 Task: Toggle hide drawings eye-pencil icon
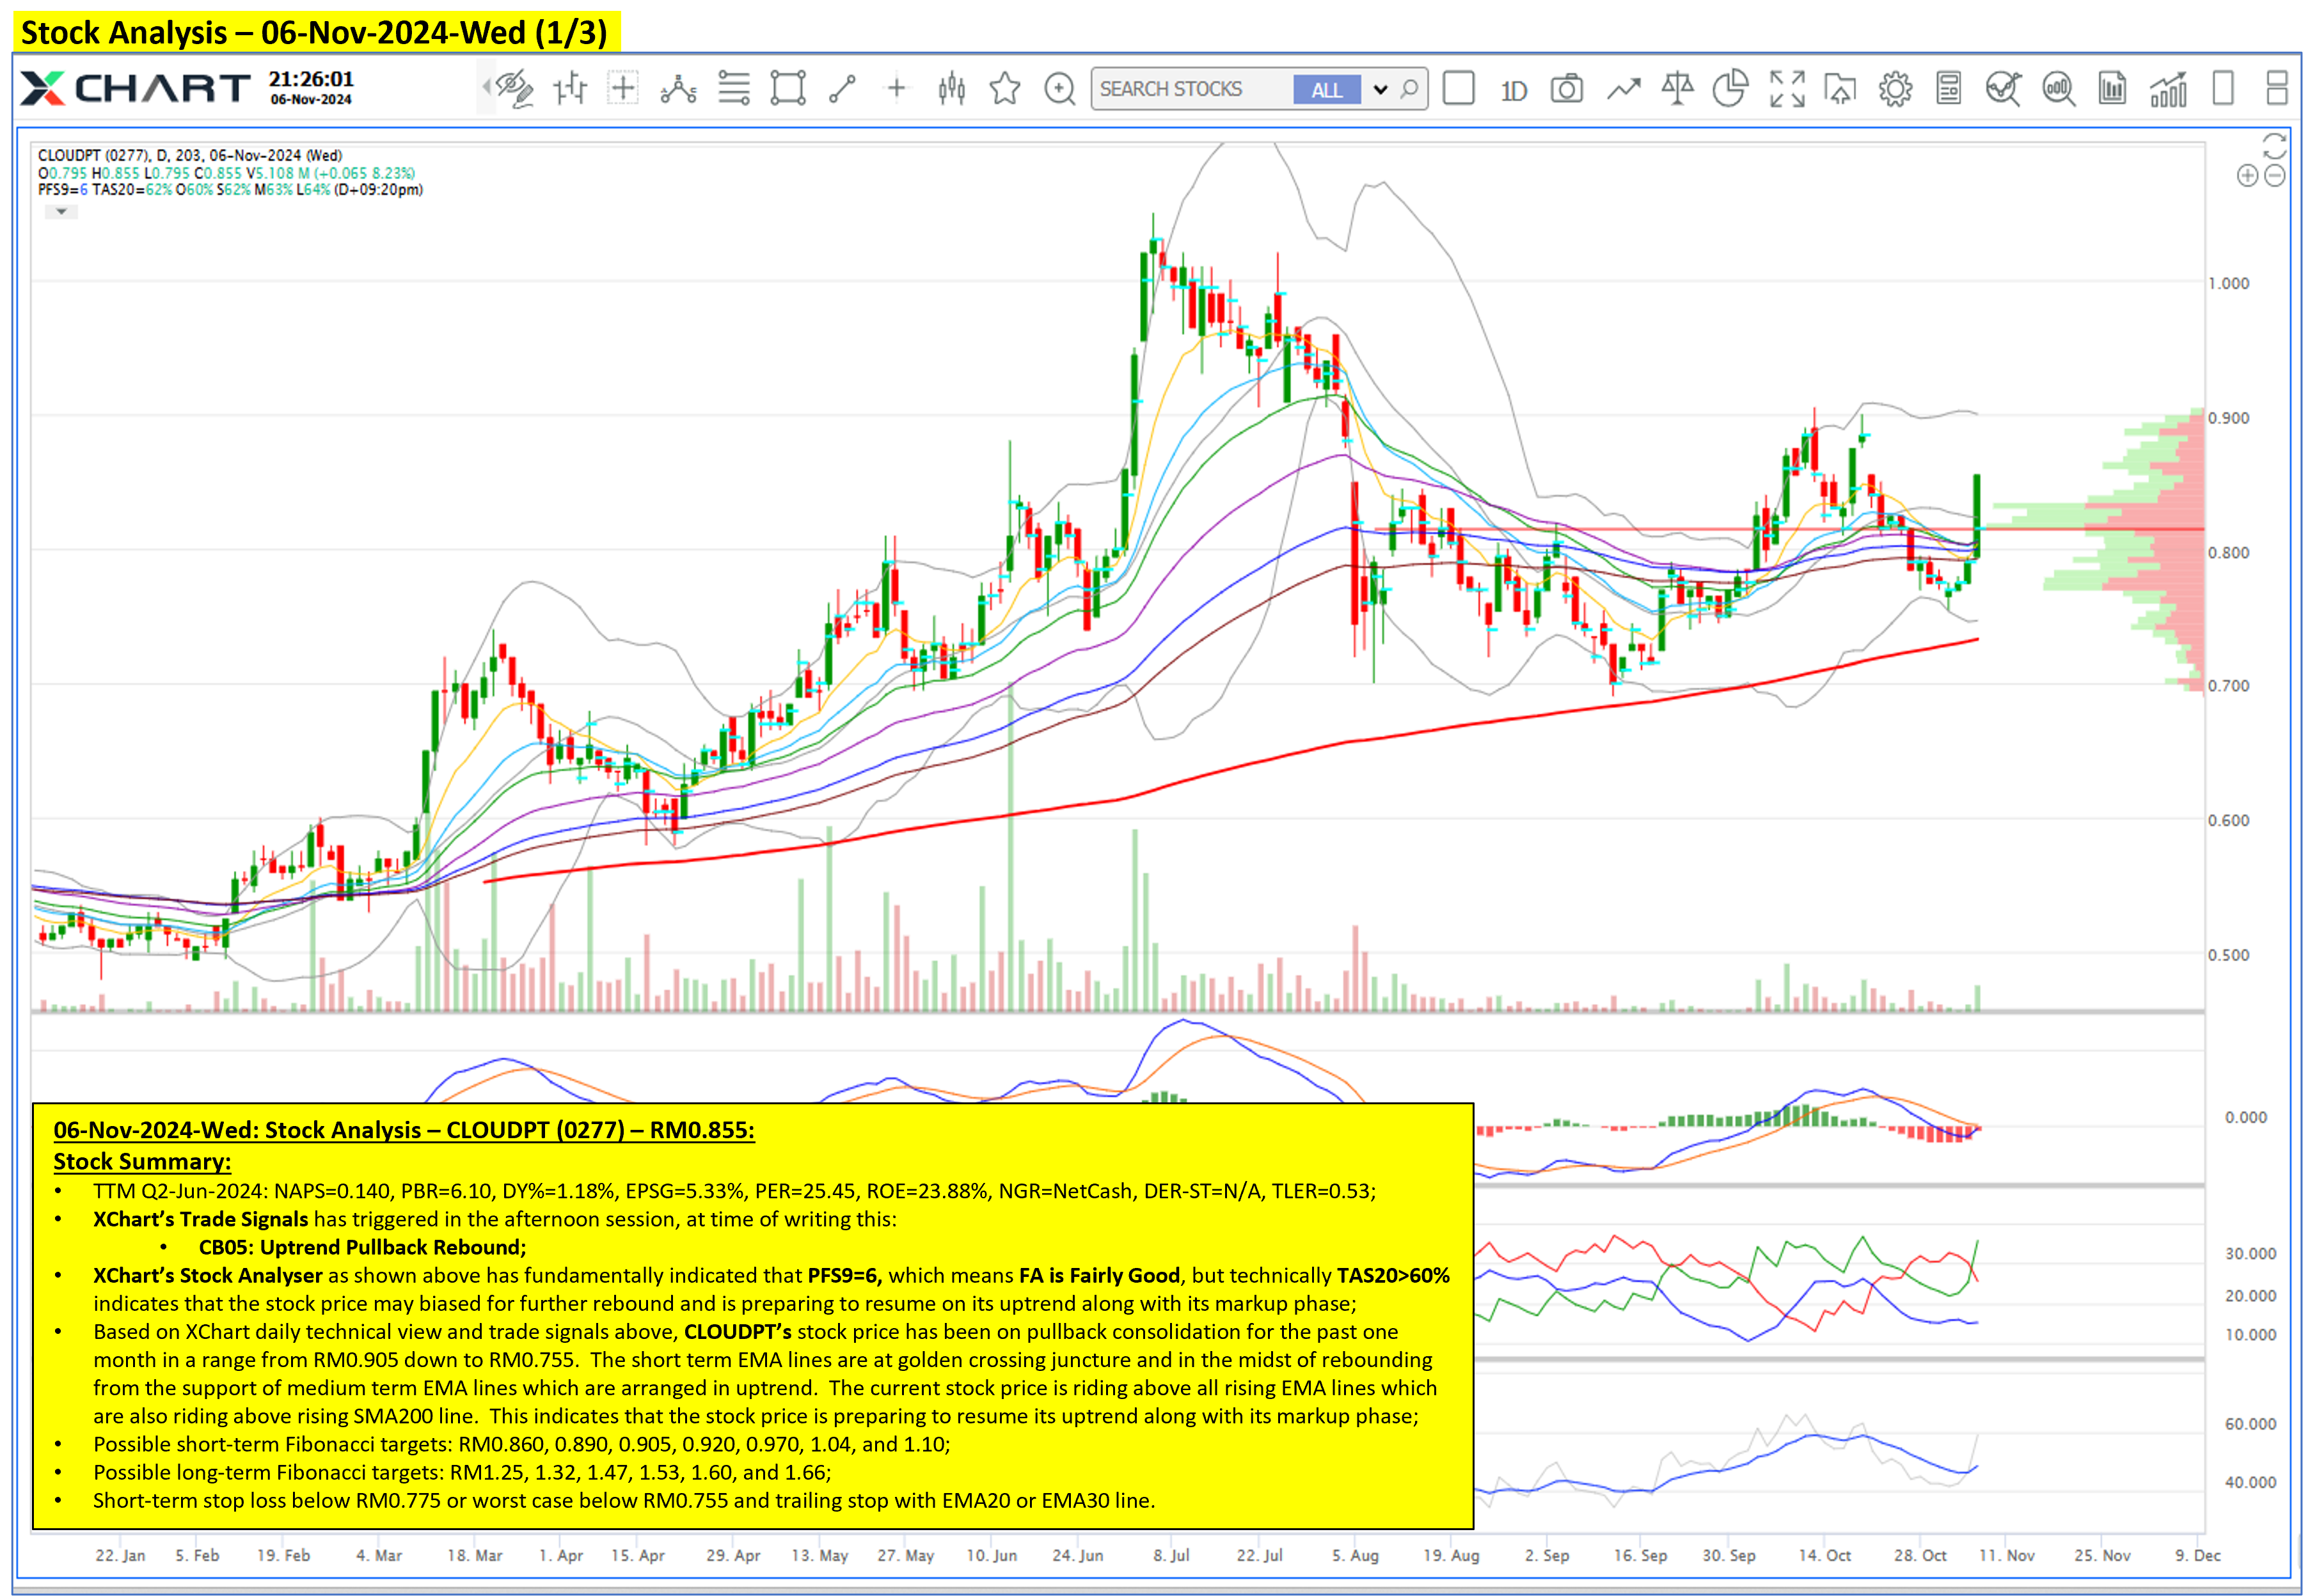515,89
